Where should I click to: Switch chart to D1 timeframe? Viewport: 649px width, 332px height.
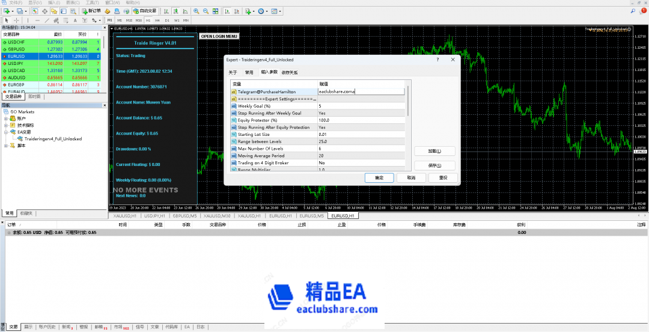tap(167, 20)
